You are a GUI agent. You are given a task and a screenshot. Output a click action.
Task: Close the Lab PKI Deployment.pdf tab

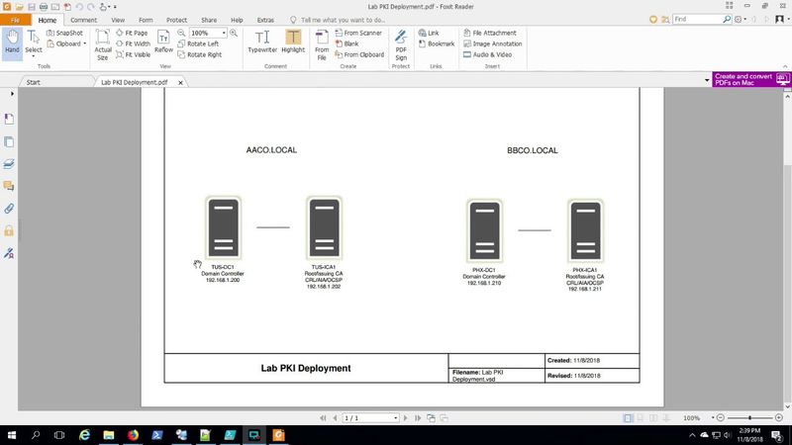point(180,82)
